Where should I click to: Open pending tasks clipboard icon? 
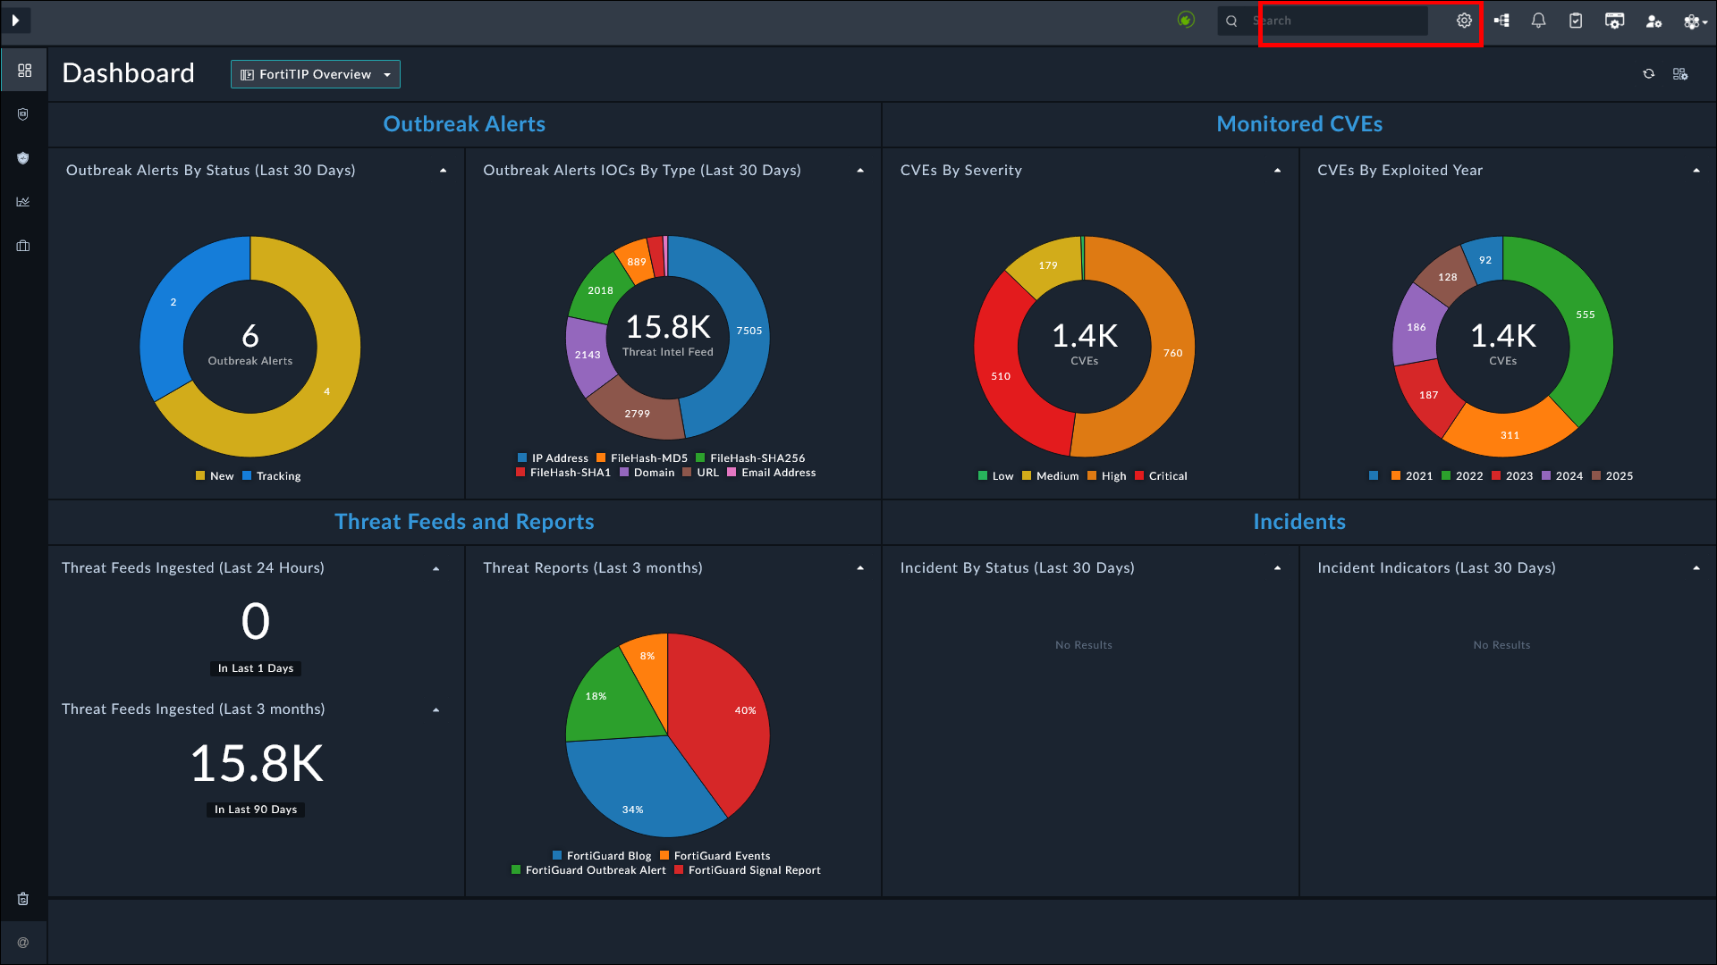1576,21
